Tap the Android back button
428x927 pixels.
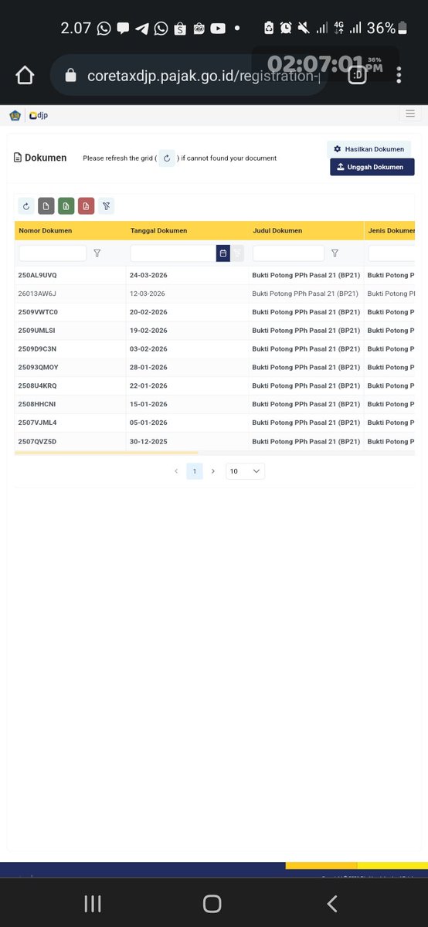(x=332, y=903)
